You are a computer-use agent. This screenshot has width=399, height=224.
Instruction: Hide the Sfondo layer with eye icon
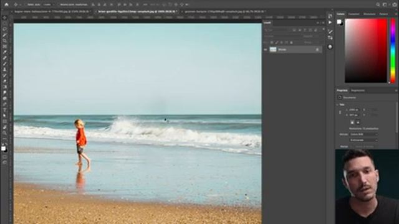pyautogui.click(x=266, y=50)
